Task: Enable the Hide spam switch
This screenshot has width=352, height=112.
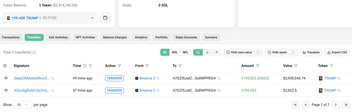Action: [x=292, y=52]
